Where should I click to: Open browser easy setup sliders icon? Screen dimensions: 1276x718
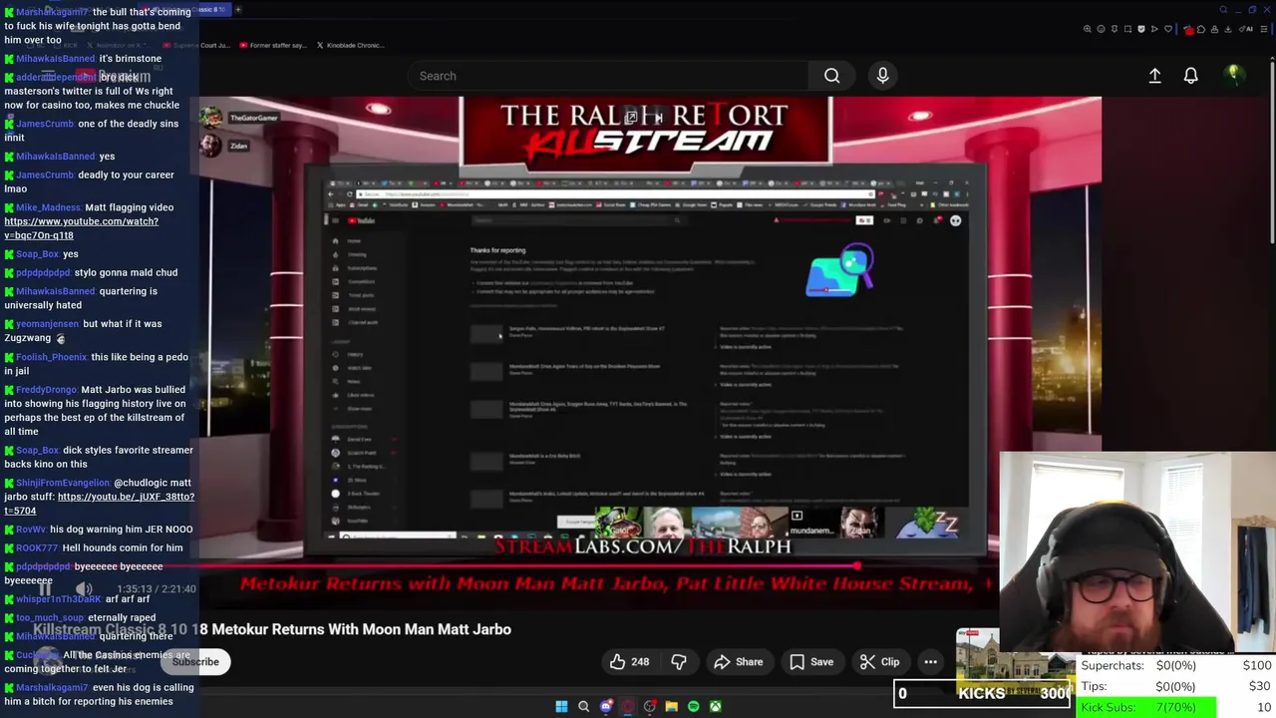click(x=1263, y=29)
